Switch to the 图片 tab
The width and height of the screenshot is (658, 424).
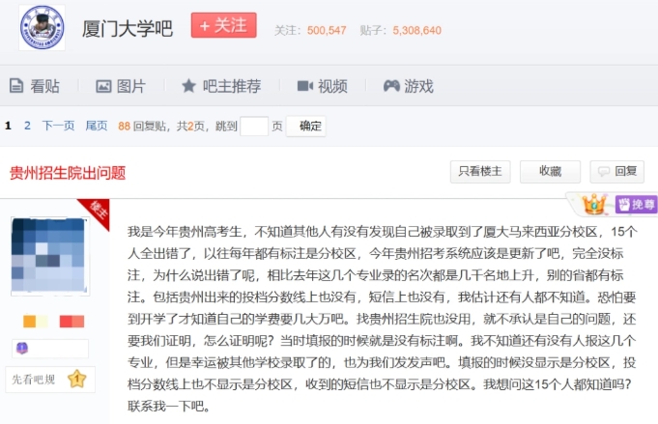[x=121, y=86]
